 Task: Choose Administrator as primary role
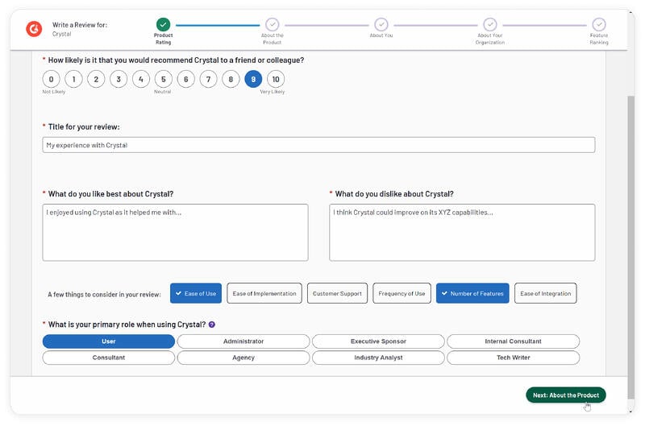click(x=243, y=341)
